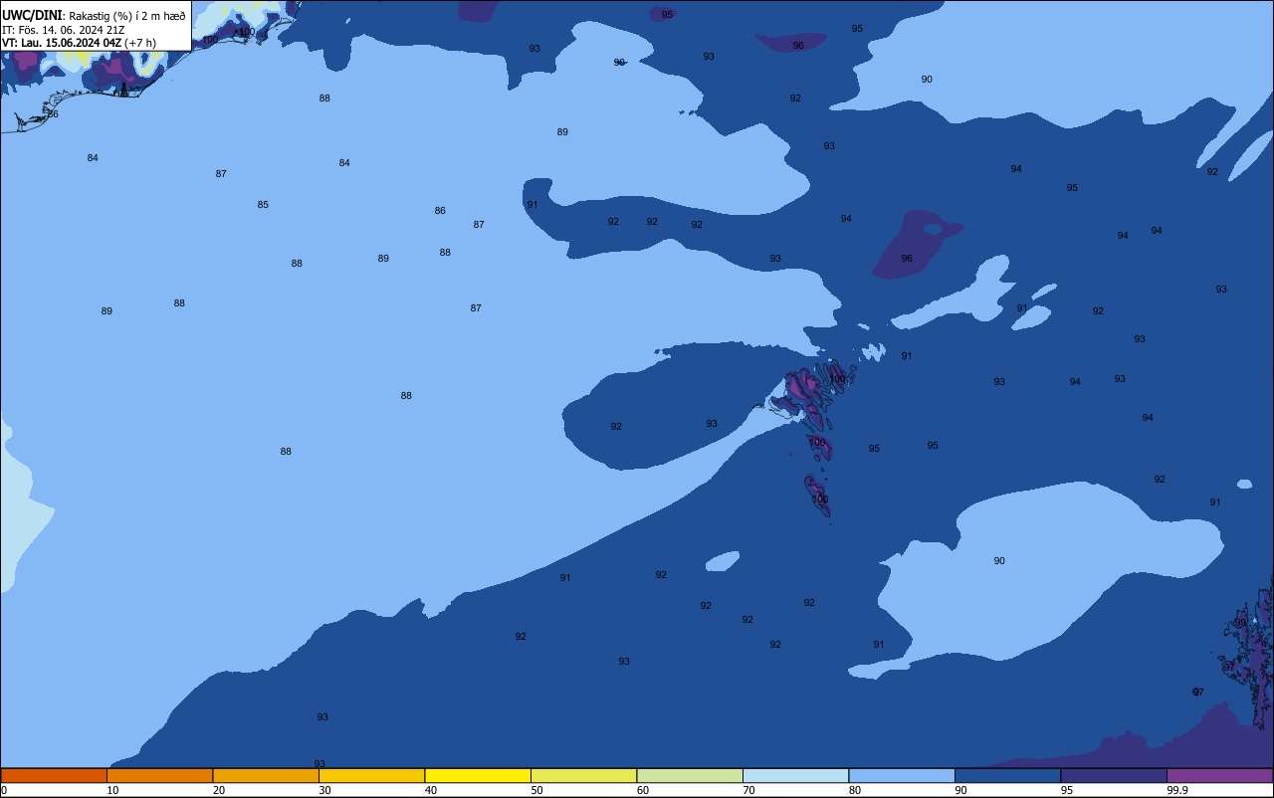This screenshot has height=798, width=1274.
Task: Click the 90–95 dark blue legend swatch
Action: [1007, 775]
